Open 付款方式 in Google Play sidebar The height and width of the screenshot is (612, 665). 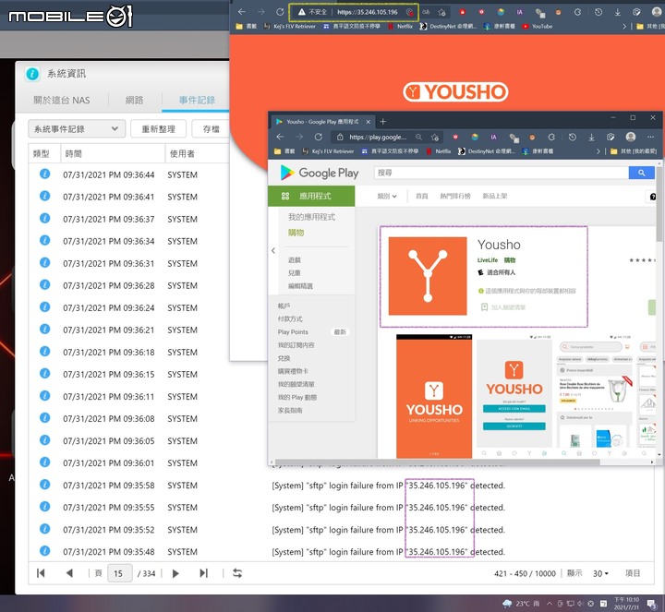click(x=290, y=318)
